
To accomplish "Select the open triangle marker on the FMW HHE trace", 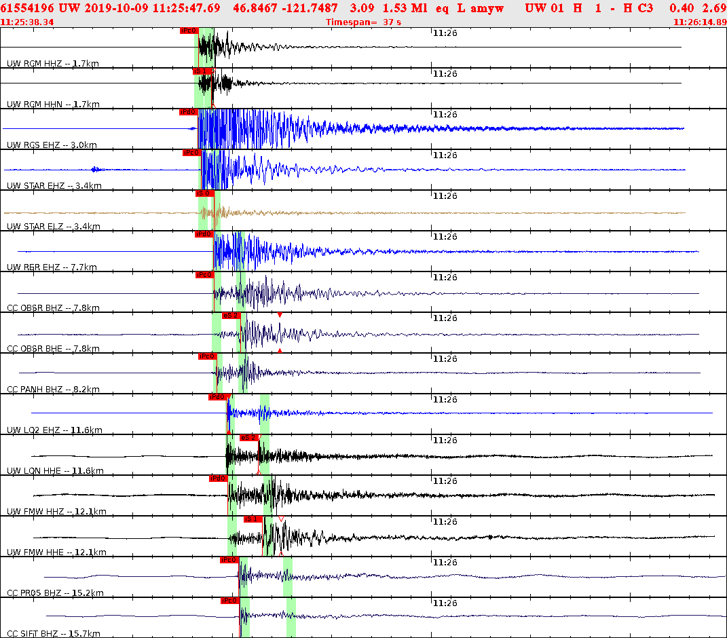I will [x=282, y=519].
